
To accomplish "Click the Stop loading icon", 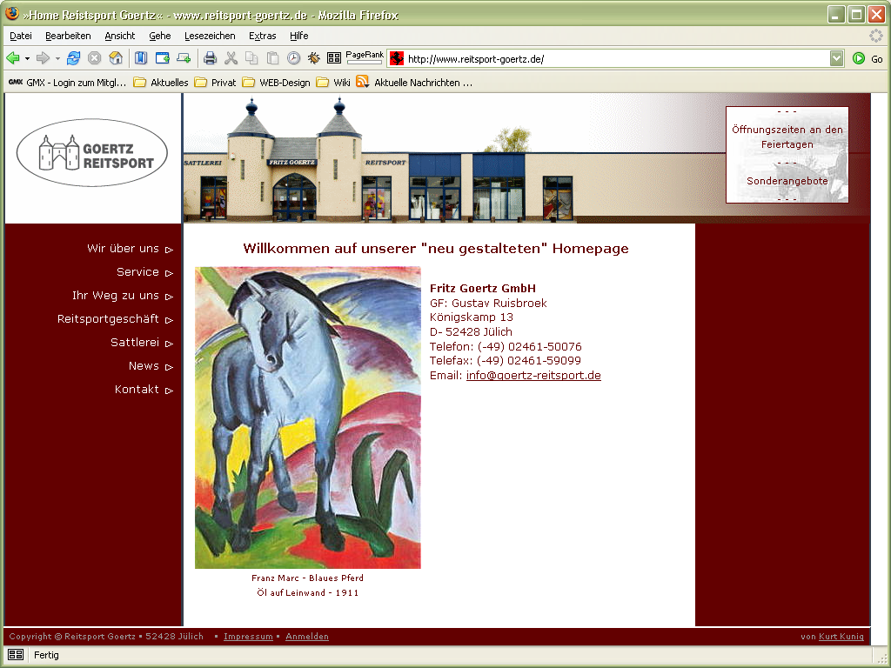I will coord(94,58).
